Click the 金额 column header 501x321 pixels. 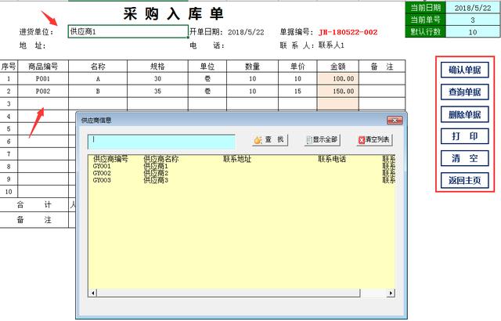coord(338,67)
